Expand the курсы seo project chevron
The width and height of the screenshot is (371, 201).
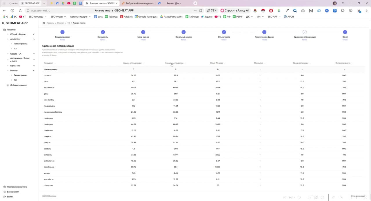(34, 66)
